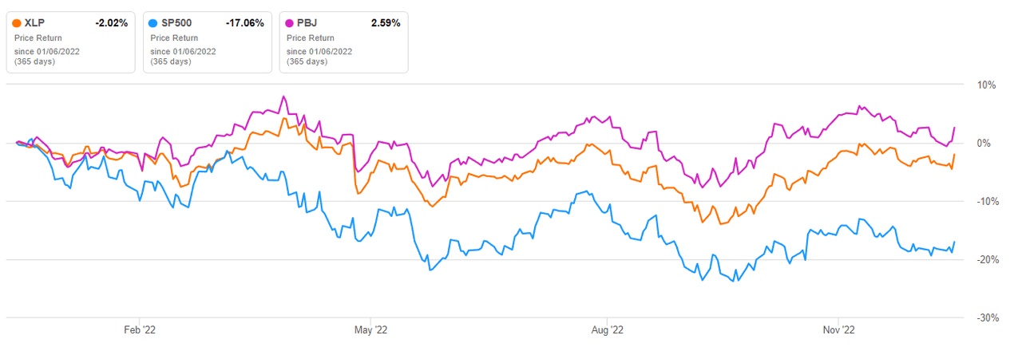
Task: Click the Aug '22 date axis label
Action: pos(608,329)
